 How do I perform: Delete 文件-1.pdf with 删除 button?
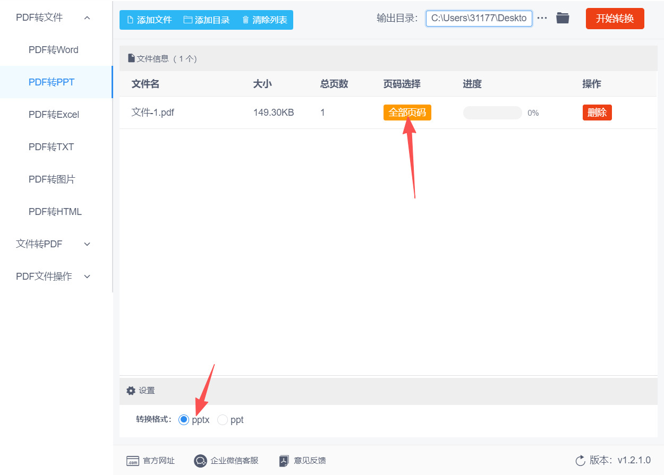coord(597,113)
